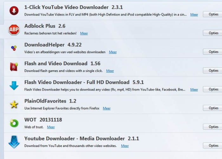The height and width of the screenshot is (159, 222).
Task: Select the Youtube Downloader Media Downloader icon
Action: 14,142
